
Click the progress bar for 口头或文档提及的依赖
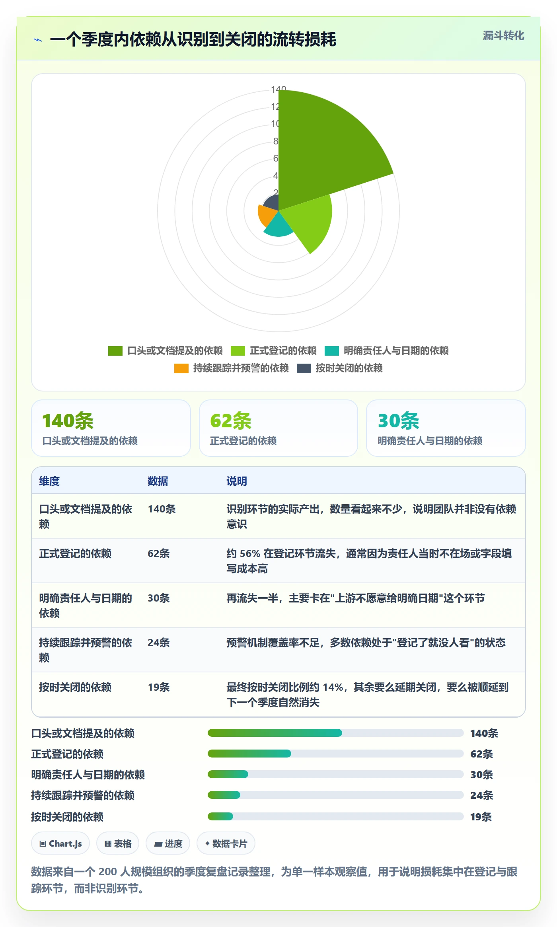336,733
